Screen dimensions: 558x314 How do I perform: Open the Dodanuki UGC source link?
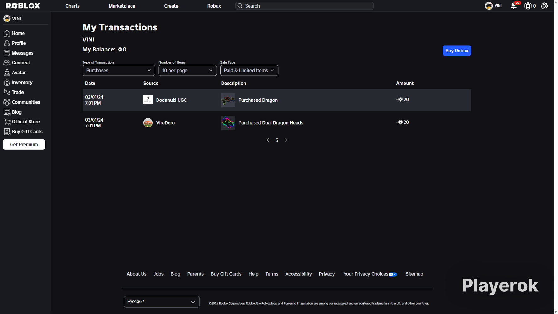point(171,100)
